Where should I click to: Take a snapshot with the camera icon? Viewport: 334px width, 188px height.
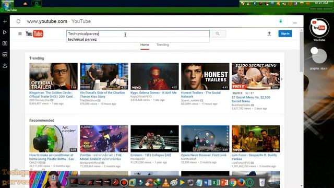(x=5, y=43)
